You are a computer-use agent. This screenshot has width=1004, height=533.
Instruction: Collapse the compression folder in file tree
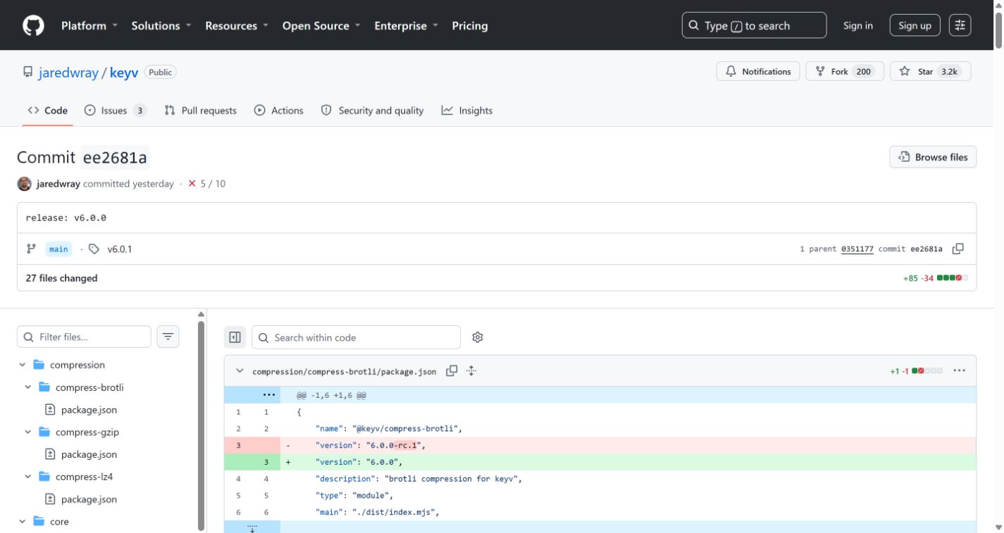(x=22, y=365)
